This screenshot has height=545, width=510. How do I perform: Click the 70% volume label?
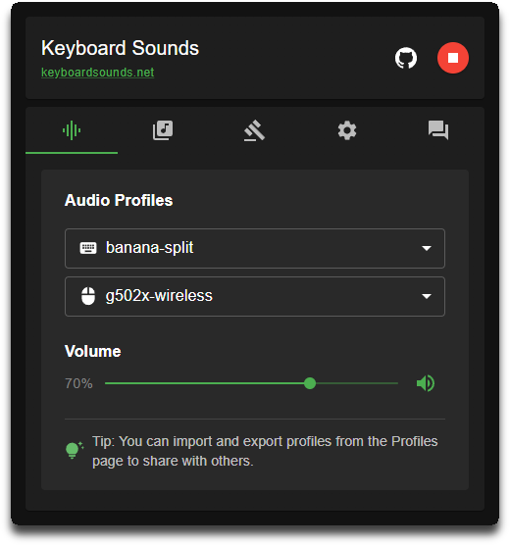click(x=79, y=383)
